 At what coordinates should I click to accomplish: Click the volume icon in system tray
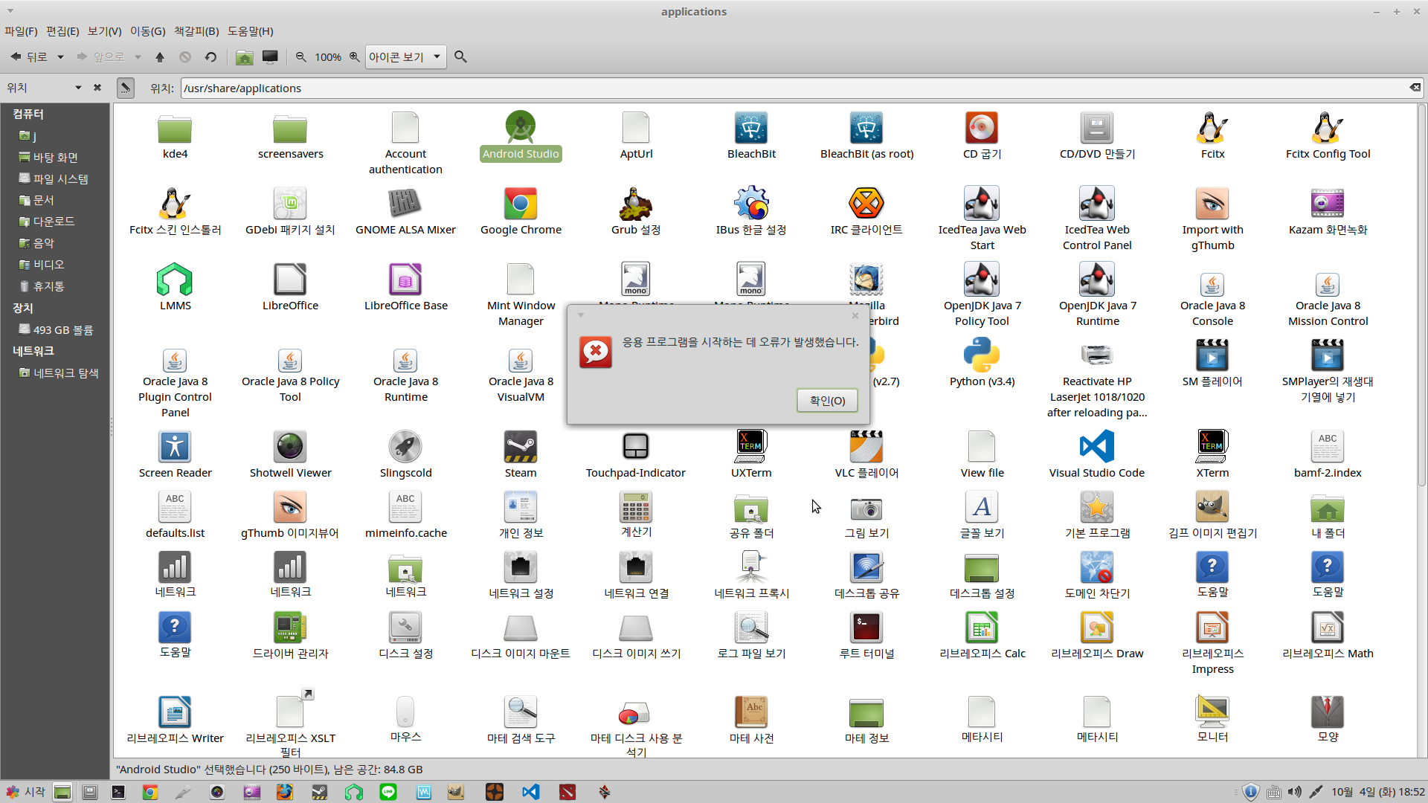[1294, 792]
